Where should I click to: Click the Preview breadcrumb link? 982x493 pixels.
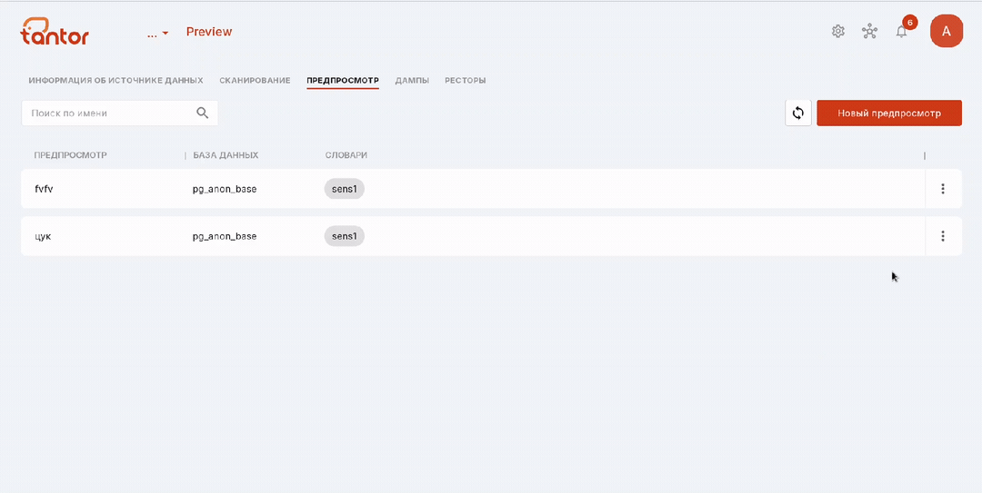pyautogui.click(x=209, y=32)
